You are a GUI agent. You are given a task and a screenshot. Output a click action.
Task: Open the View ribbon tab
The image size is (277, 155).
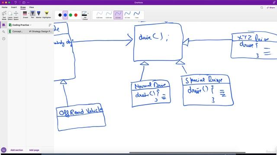(32, 7)
